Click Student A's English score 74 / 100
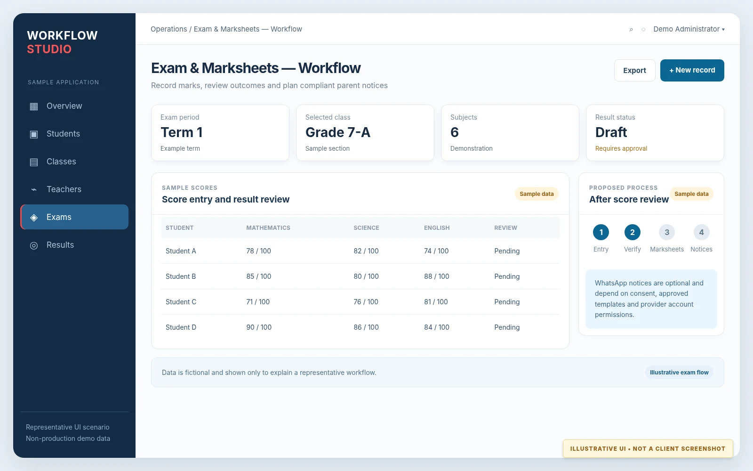The width and height of the screenshot is (753, 471). (436, 251)
